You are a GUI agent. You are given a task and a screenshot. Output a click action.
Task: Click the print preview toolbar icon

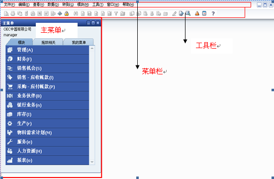[6, 13]
